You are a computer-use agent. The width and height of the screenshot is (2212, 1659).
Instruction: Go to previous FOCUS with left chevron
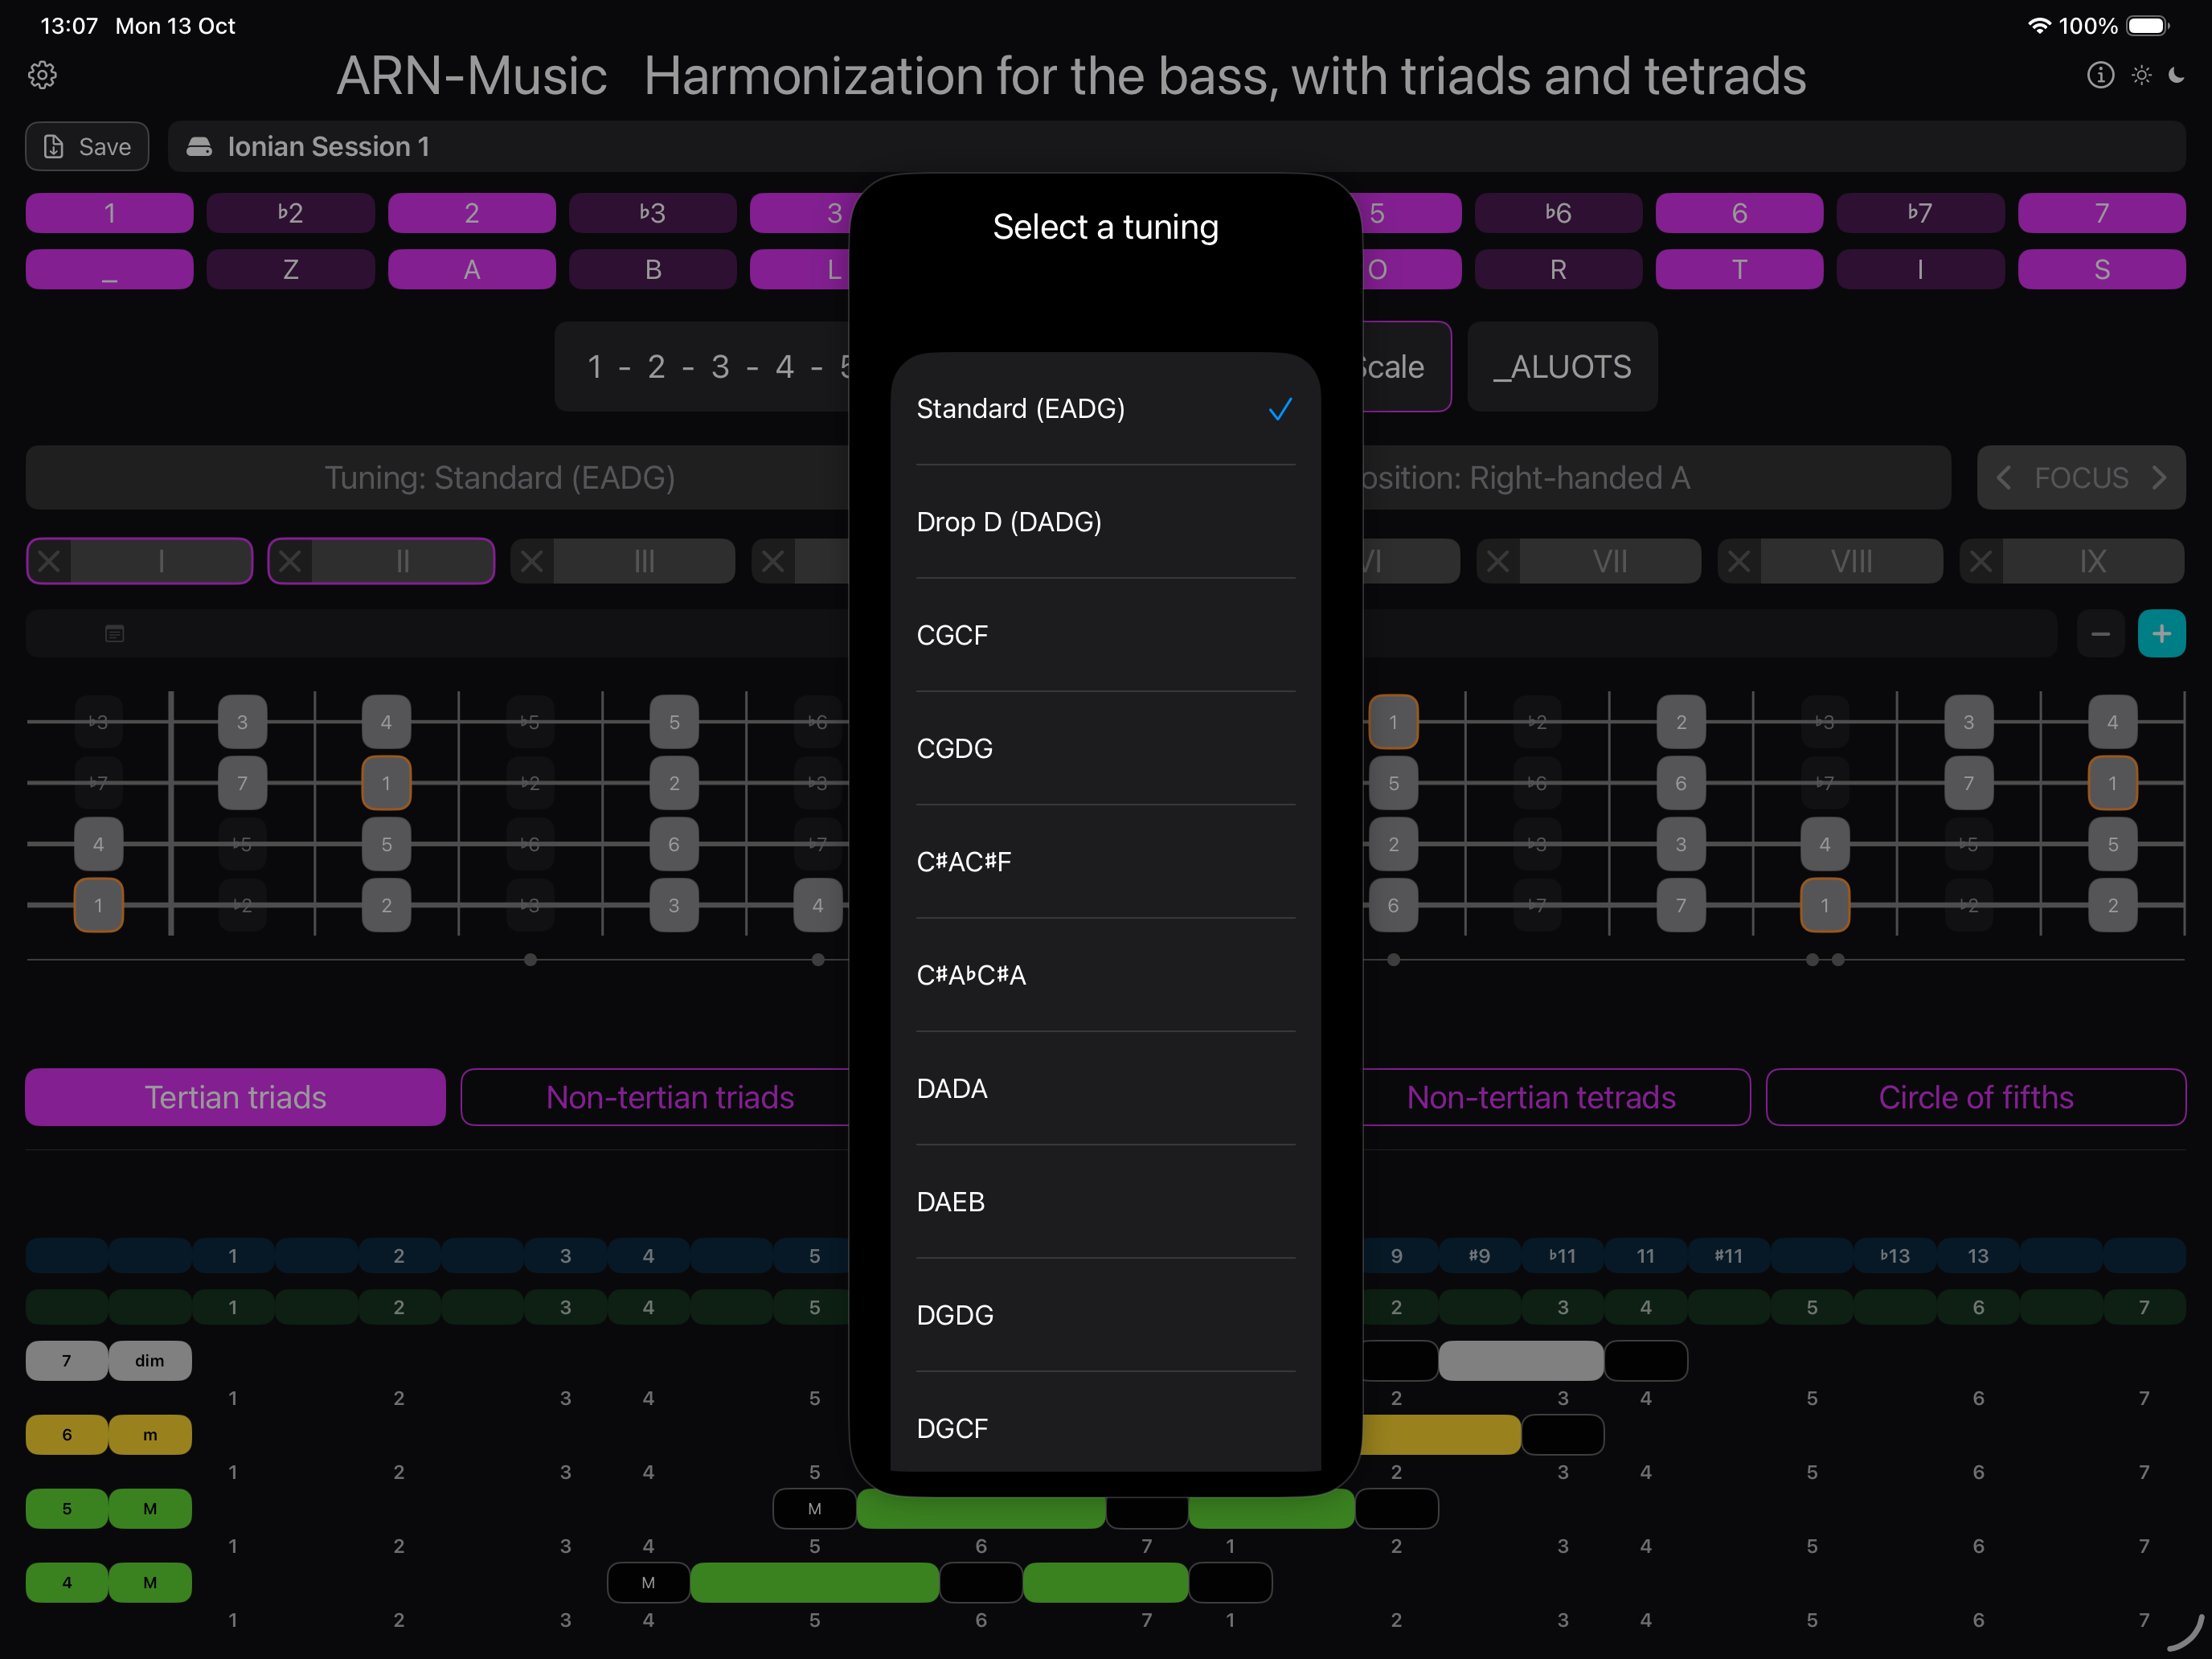click(2004, 478)
